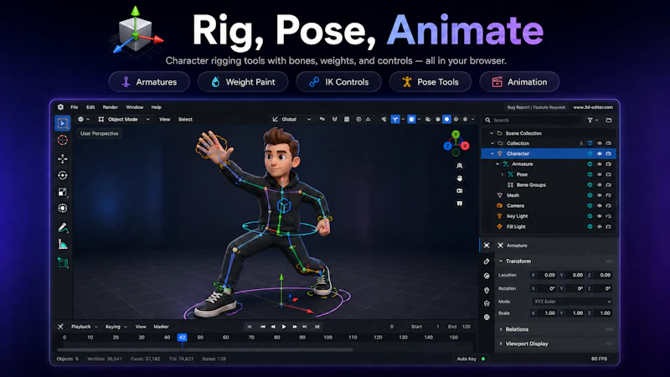The image size is (670, 377).
Task: Toggle render camera icon for Bone Groups
Action: coord(609,185)
